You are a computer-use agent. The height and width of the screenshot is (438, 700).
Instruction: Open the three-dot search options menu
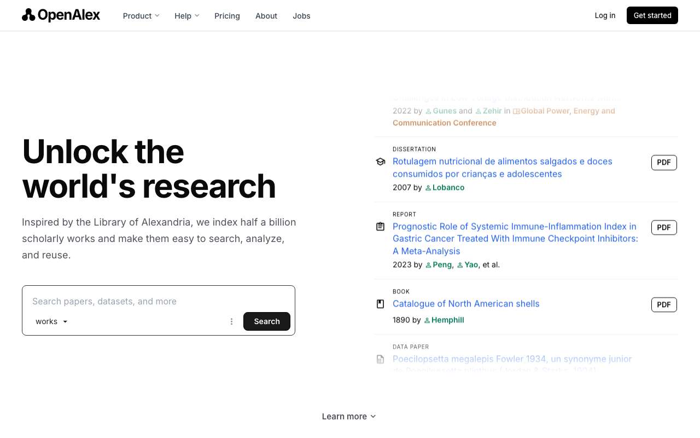point(231,321)
